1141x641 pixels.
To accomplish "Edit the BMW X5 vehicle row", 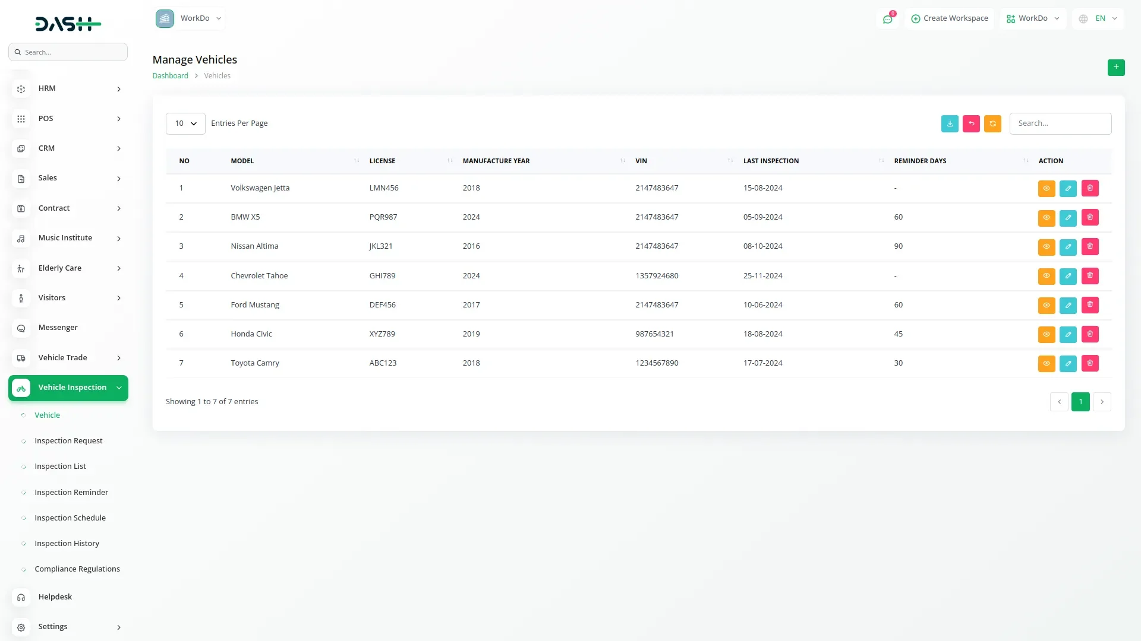I will 1068,217.
